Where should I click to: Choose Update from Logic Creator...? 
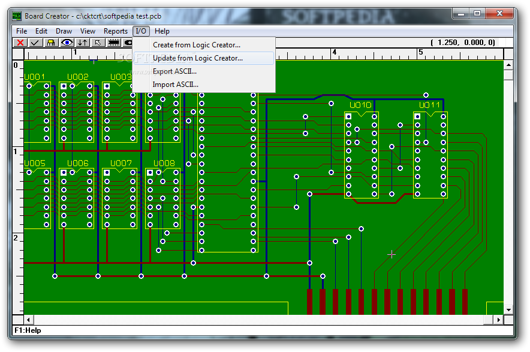204,58
